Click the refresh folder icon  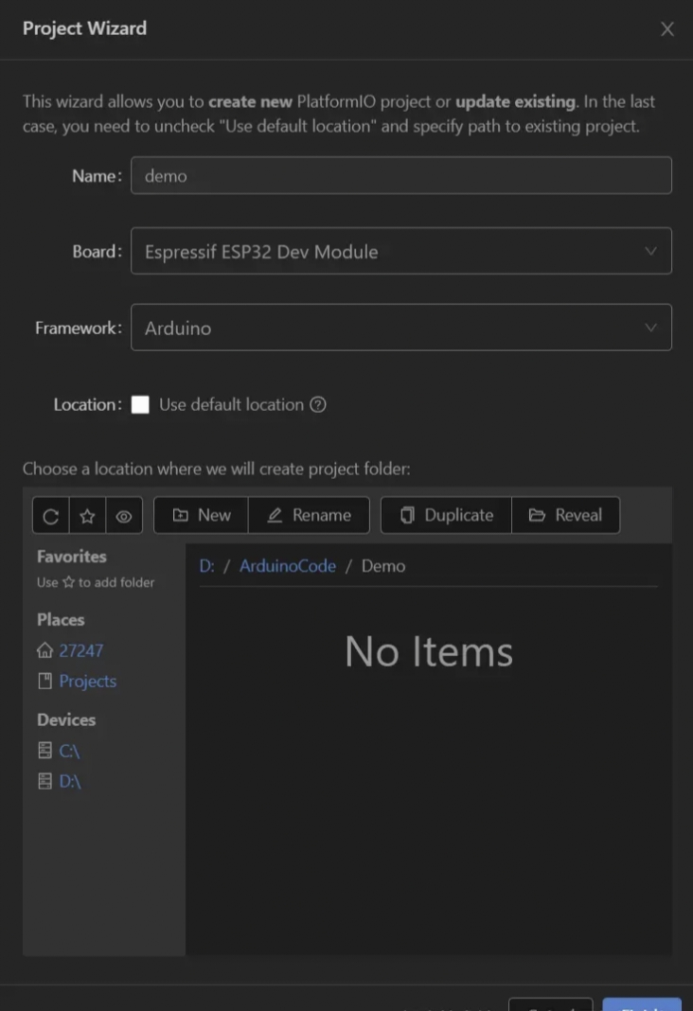(51, 516)
